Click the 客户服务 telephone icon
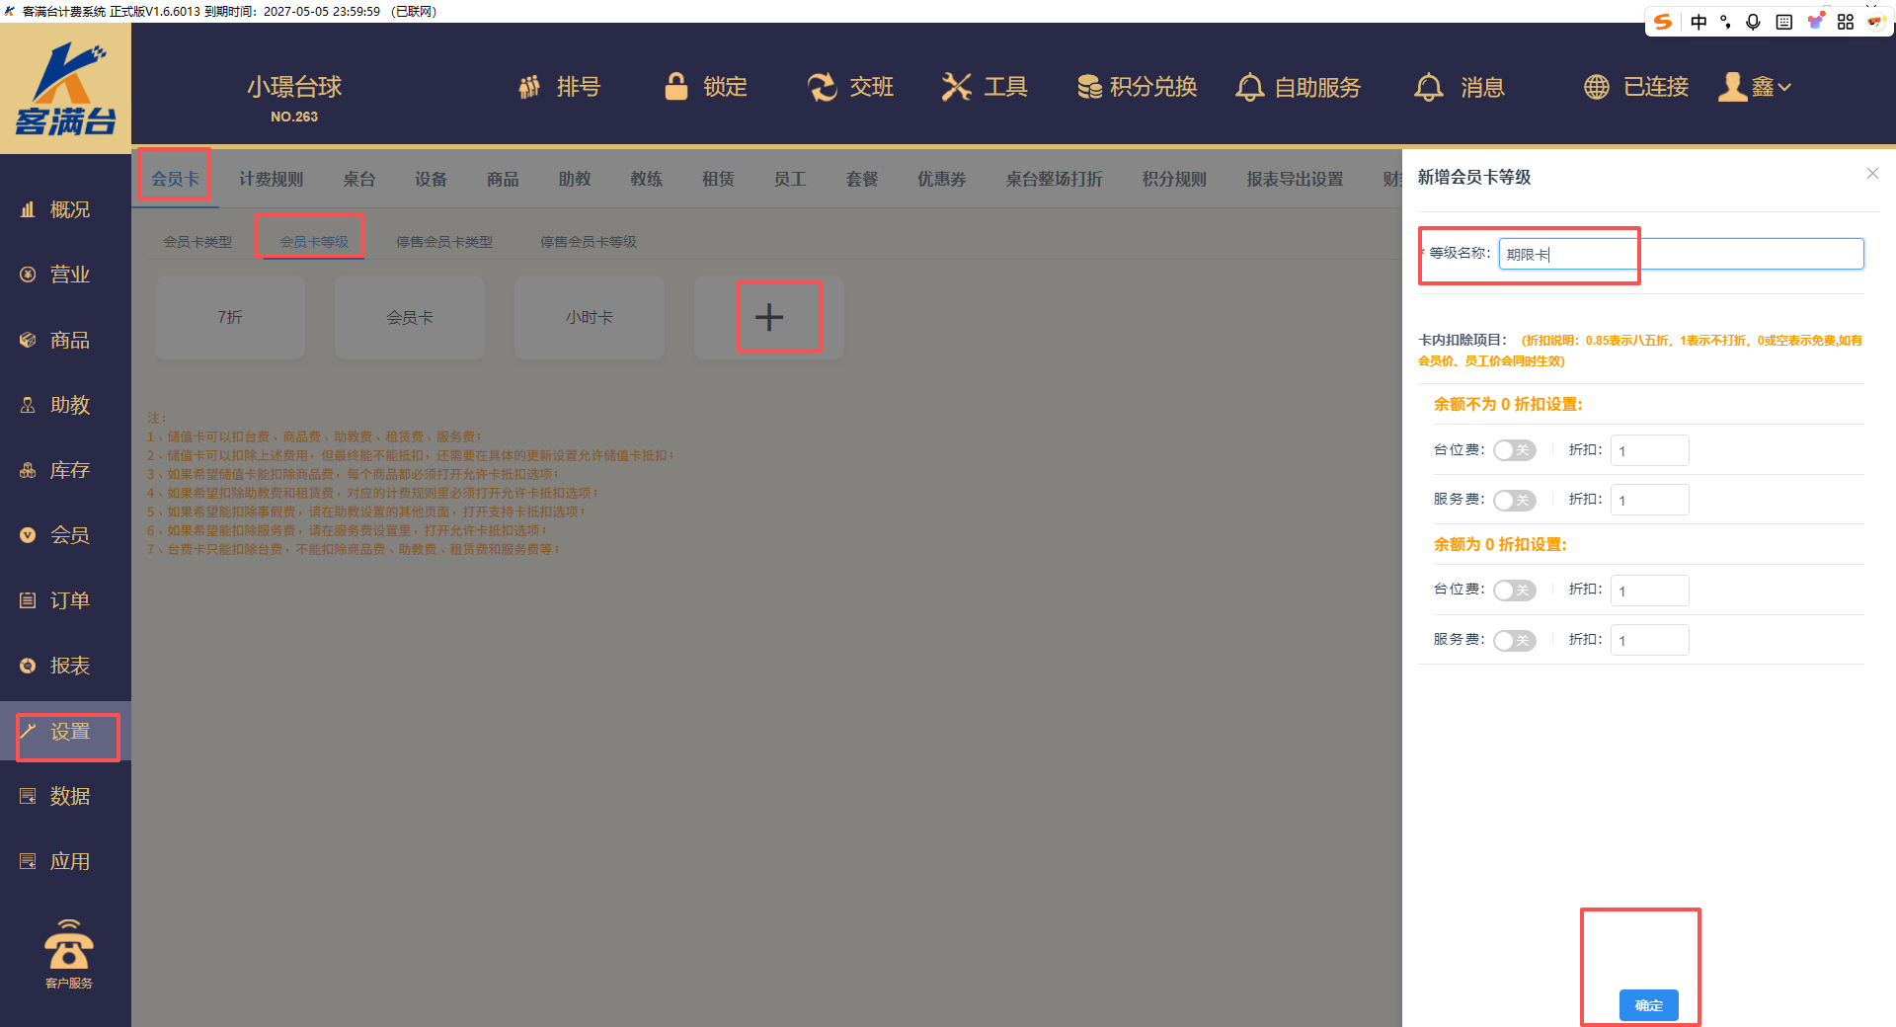 68,948
